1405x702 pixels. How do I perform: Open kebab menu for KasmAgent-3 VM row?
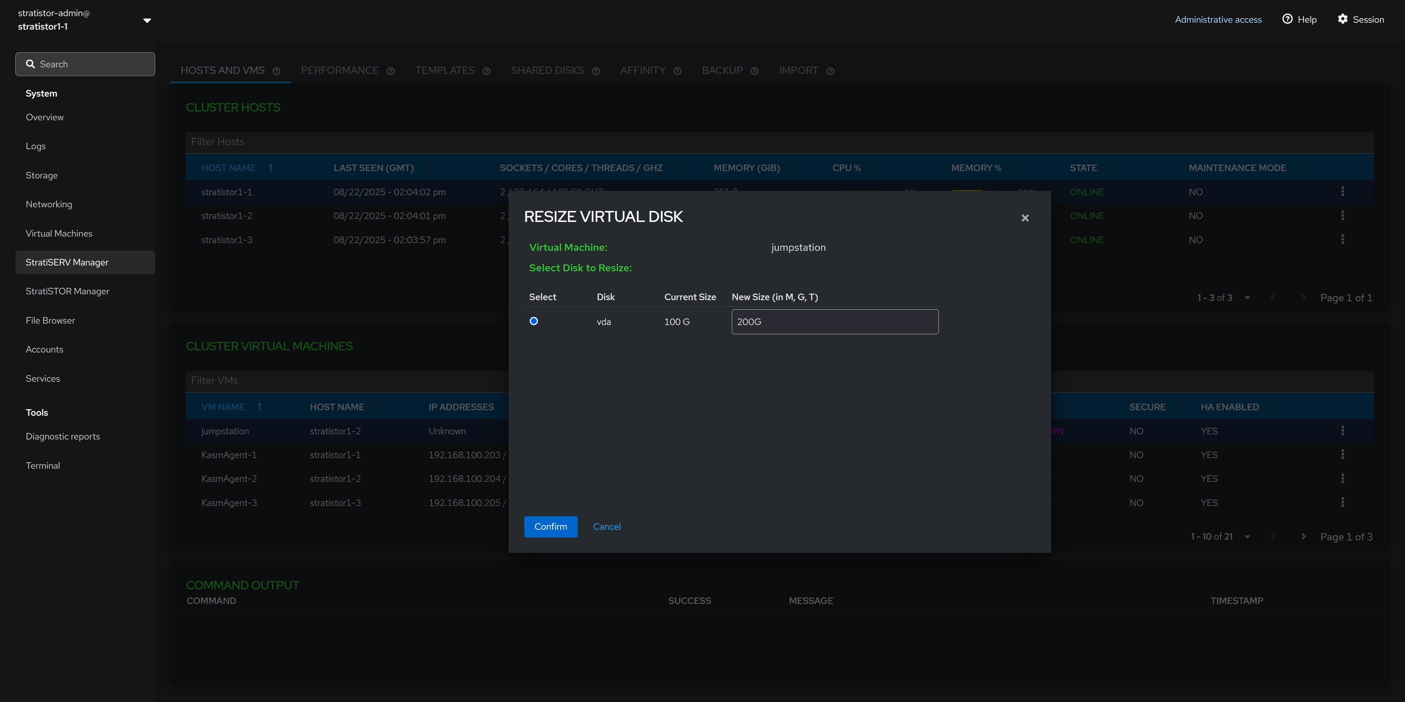pos(1342,502)
